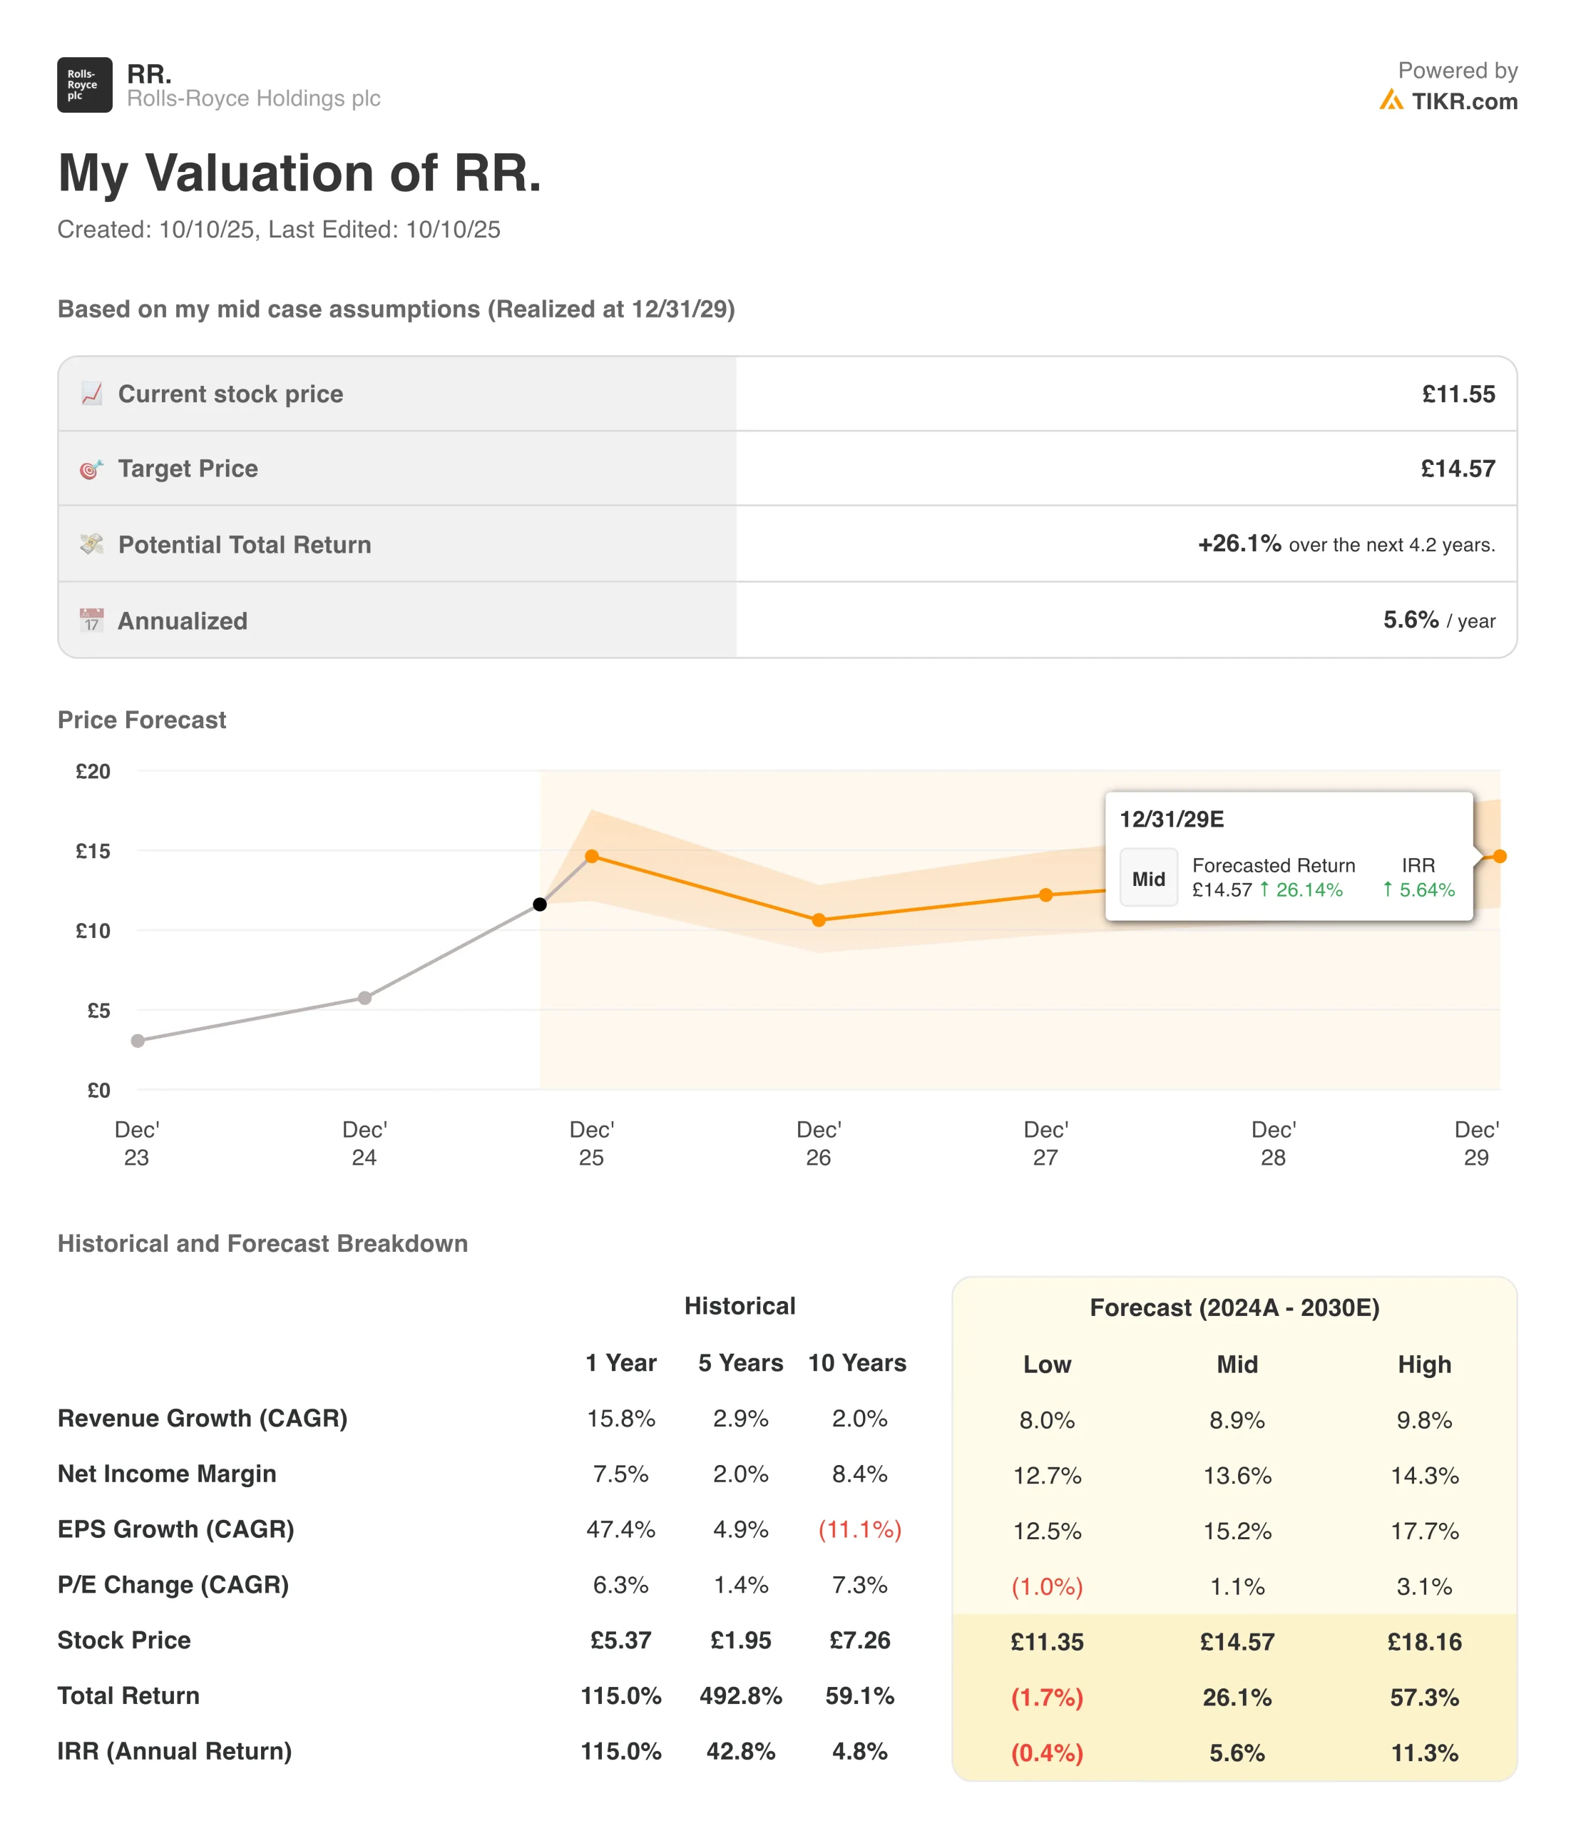Select the Low forecast column header
The image size is (1576, 1826).
(1047, 1365)
